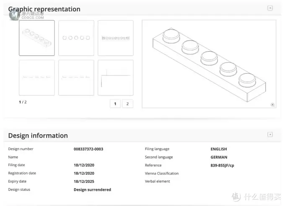Click the Design surrendered status text

pyautogui.click(x=92, y=190)
